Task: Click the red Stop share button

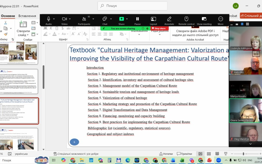Action: click(159, 29)
